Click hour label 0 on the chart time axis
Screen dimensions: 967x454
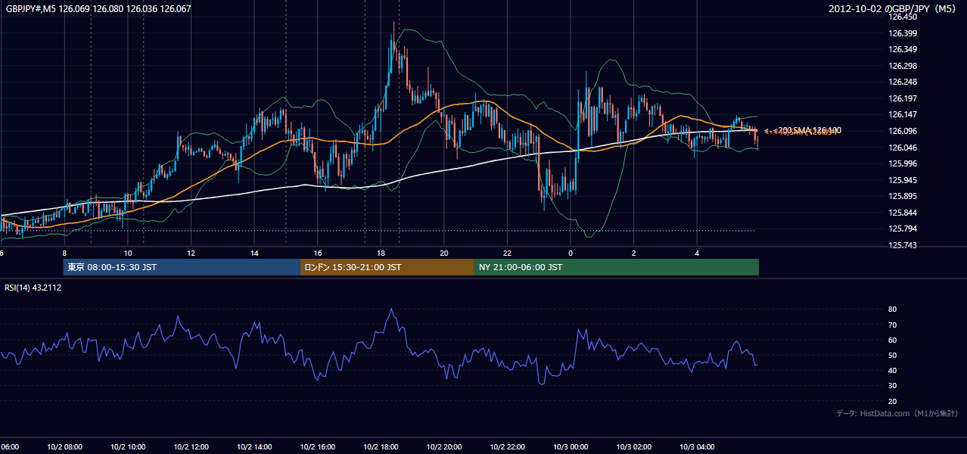(571, 253)
